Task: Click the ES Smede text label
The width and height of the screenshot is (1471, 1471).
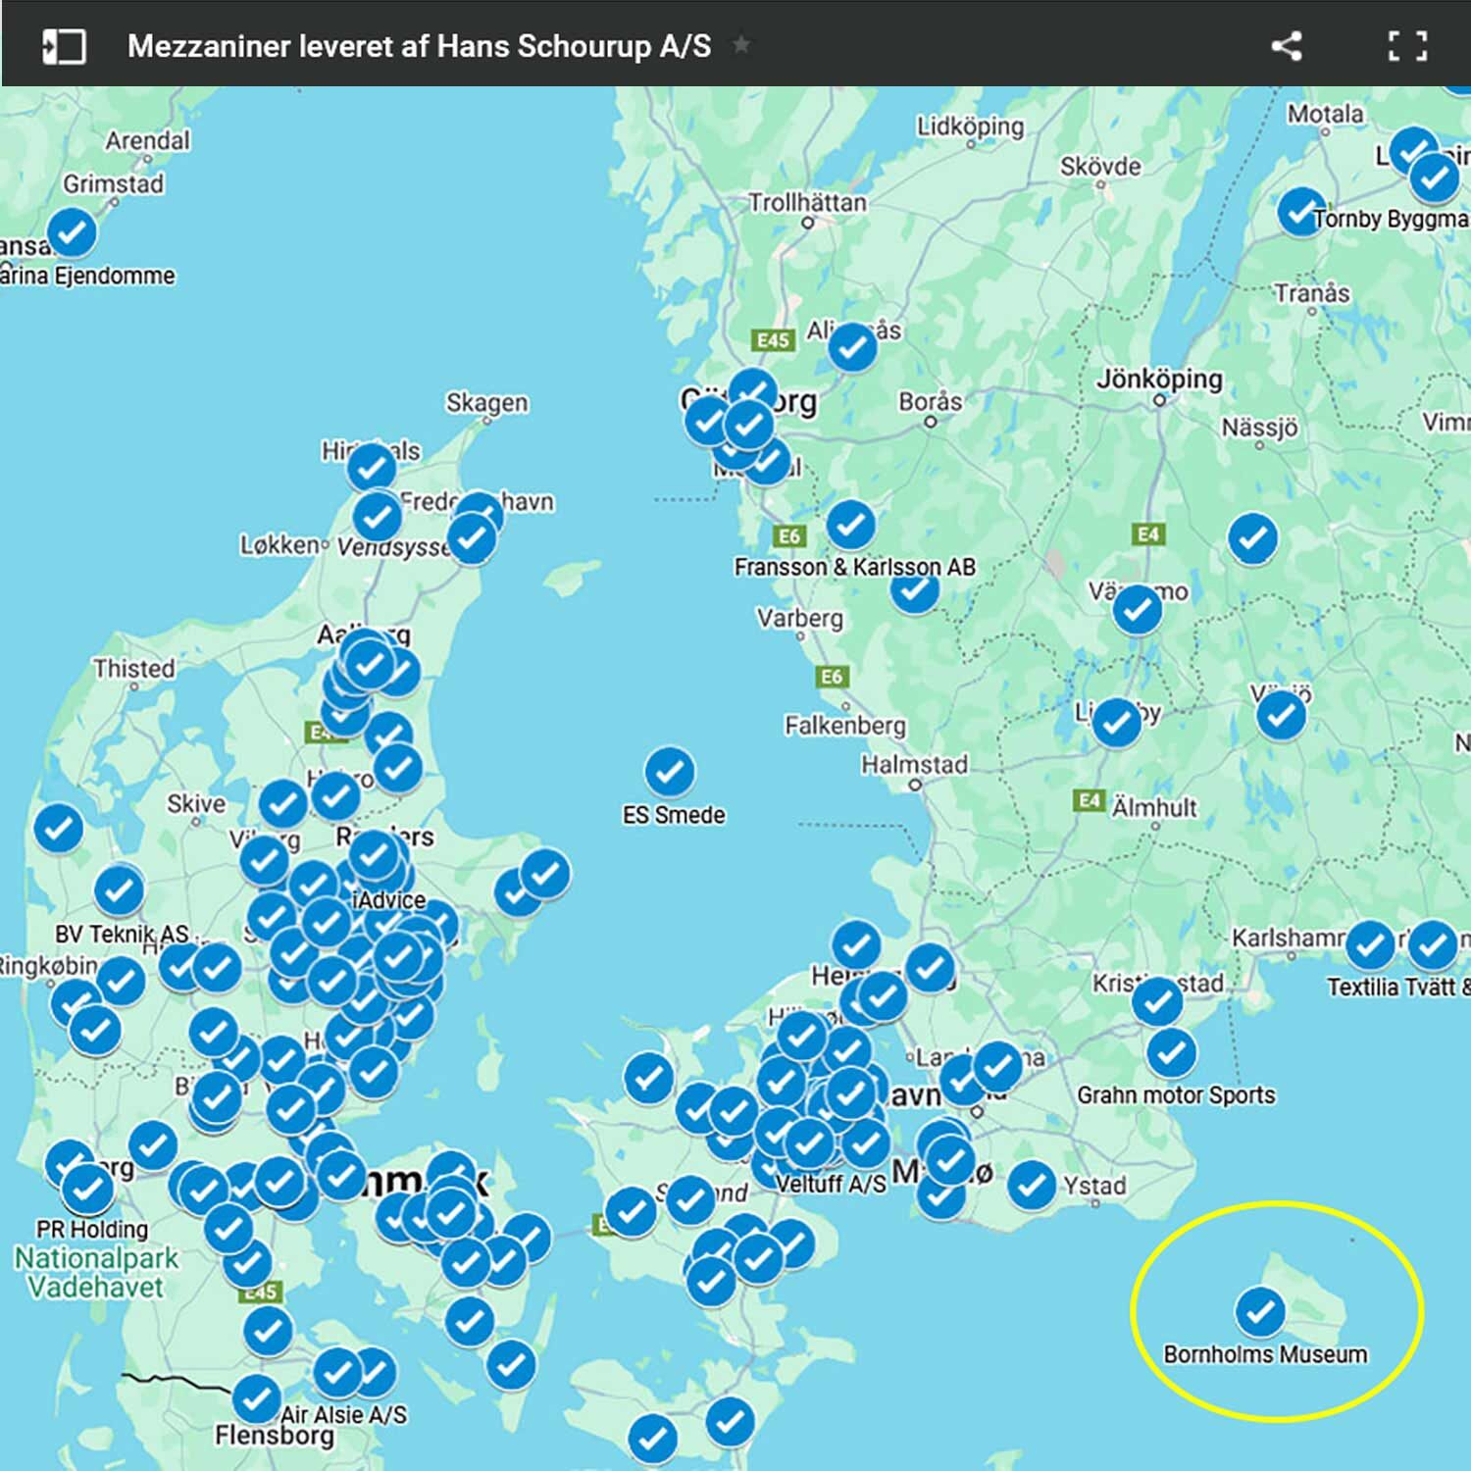Action: (674, 815)
